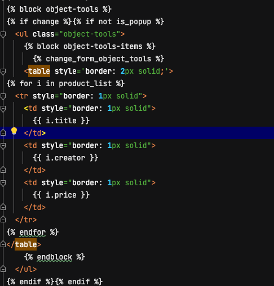Click the underlined "endfor" keyword
Image resolution: width=274 pixels, height=286 pixels.
click(x=33, y=233)
